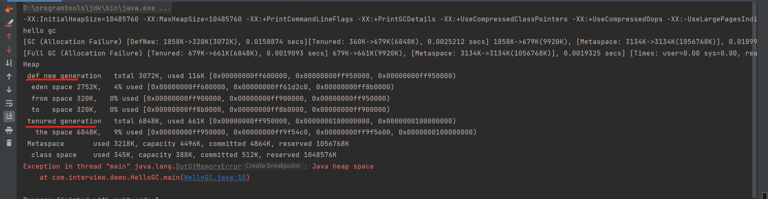The image size is (768, 199).
Task: Toggle soft-wrap for console output
Action: click(9, 103)
